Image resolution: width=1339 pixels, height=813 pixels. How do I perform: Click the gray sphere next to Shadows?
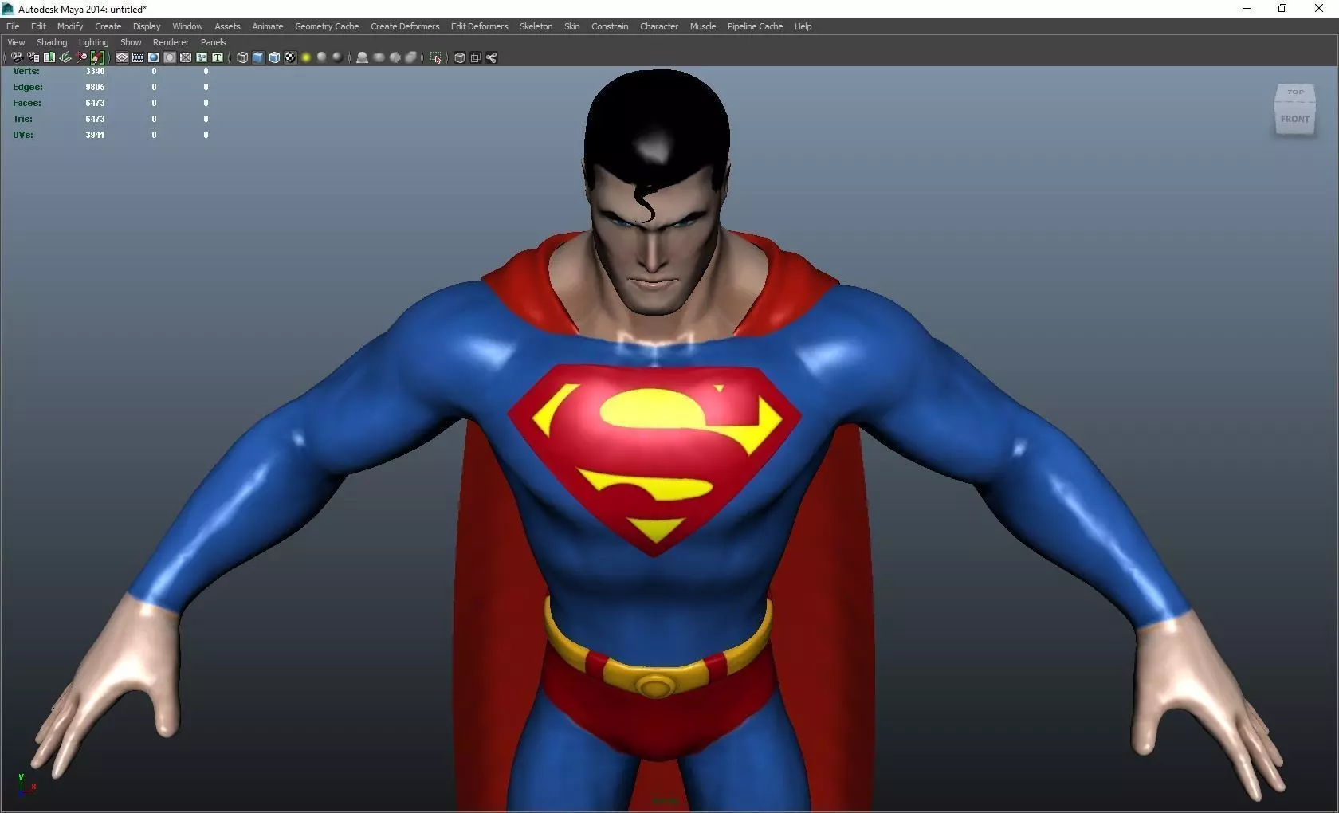337,57
